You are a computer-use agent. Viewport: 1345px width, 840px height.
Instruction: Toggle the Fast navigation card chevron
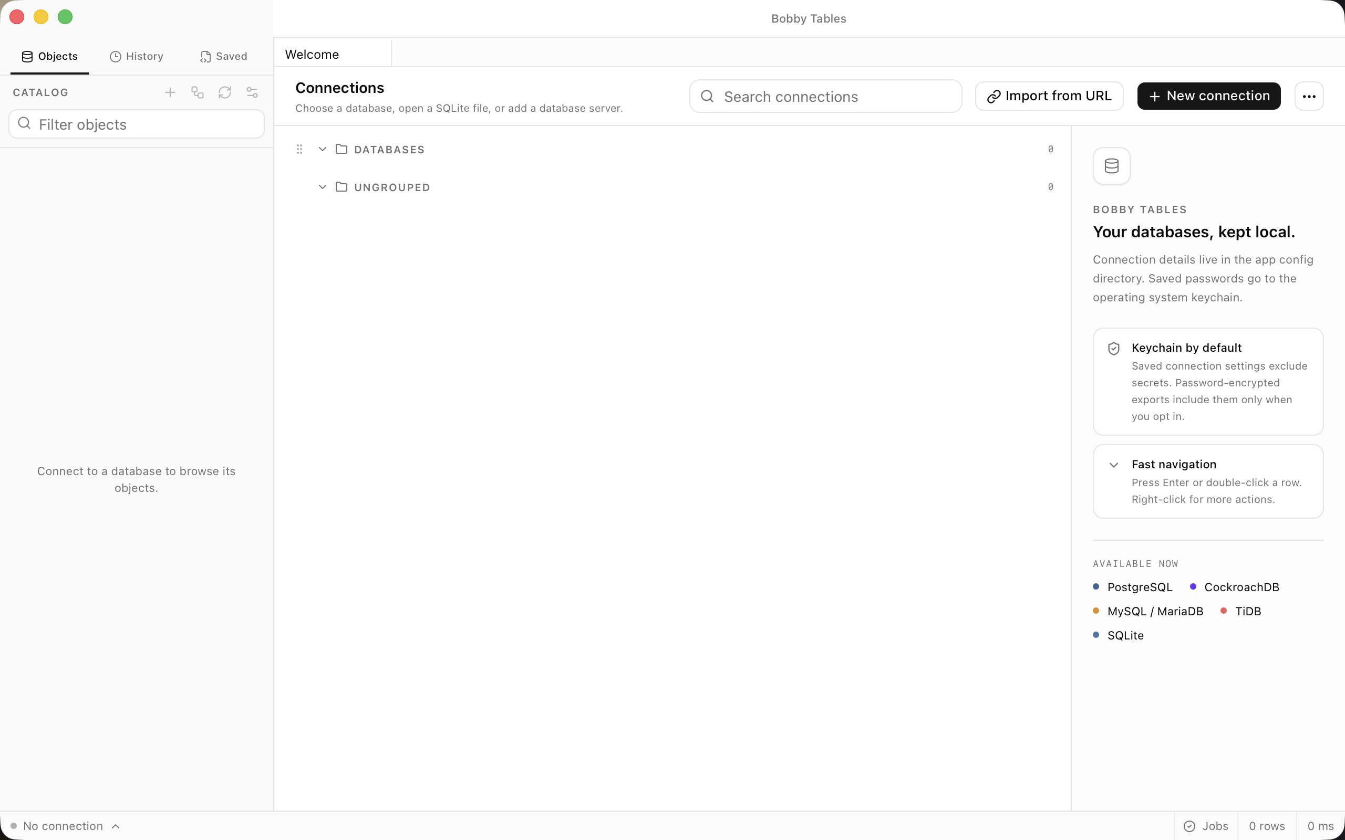pos(1113,465)
